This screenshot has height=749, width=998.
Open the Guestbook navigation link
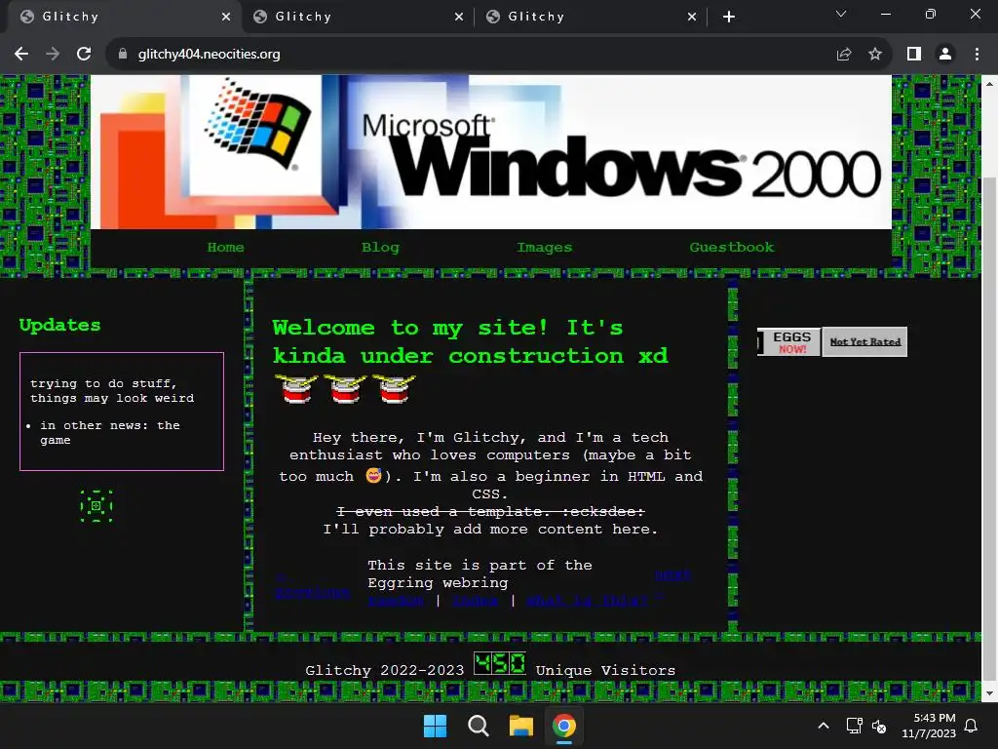(731, 247)
